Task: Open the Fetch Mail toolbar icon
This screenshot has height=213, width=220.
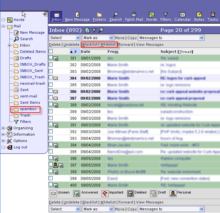Action: click(x=134, y=15)
